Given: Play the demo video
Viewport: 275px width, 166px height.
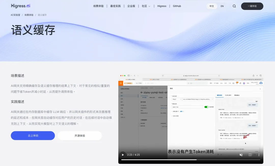Looking at the screenshot, I should coord(123,155).
